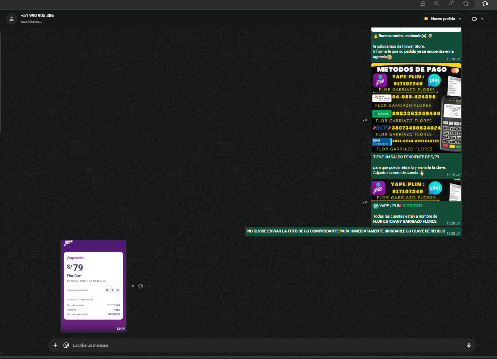Forward the Metodos de Pago image message
This screenshot has height=359, width=497.
[x=365, y=120]
